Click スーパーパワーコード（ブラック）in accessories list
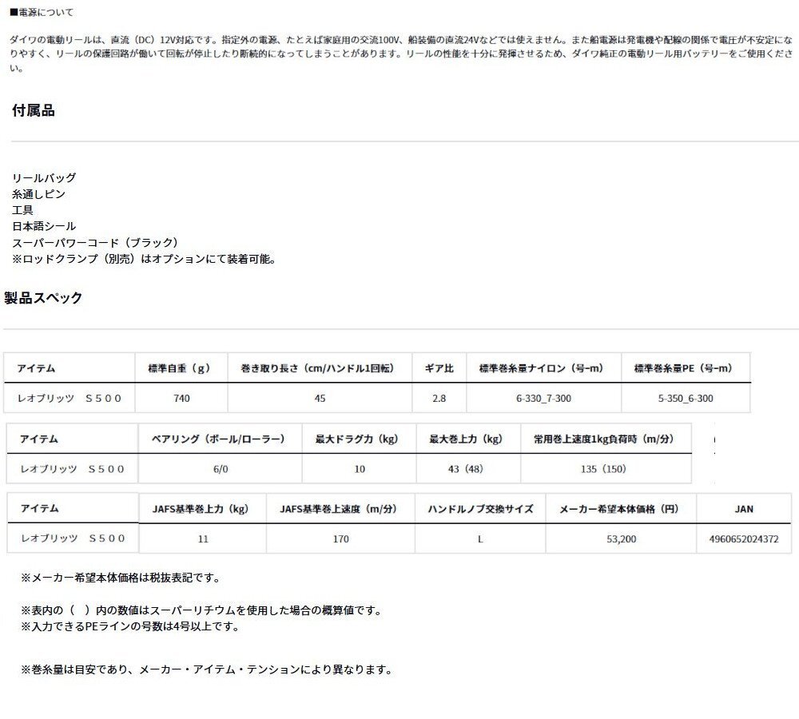The image size is (799, 719). 95,241
